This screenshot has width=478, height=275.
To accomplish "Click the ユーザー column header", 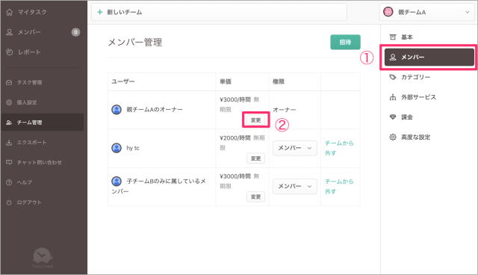I will [123, 81].
